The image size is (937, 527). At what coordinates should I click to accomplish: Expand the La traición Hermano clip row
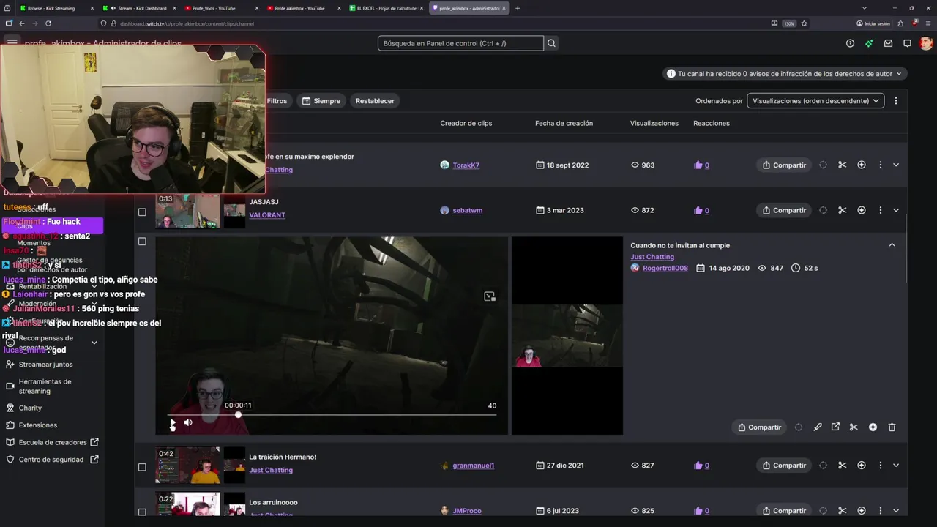[x=896, y=466]
